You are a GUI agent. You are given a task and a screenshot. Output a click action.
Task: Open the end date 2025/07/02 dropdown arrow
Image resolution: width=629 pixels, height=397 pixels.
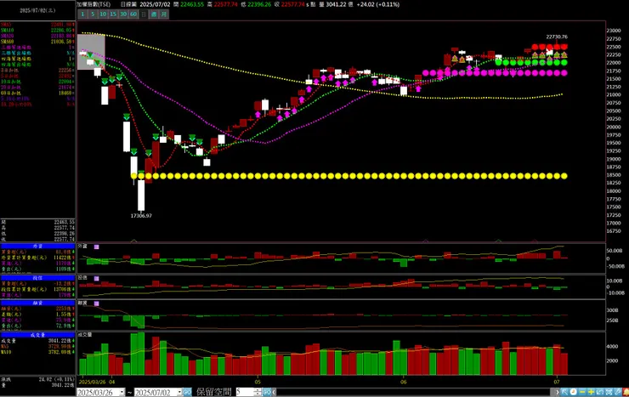[x=179, y=392]
